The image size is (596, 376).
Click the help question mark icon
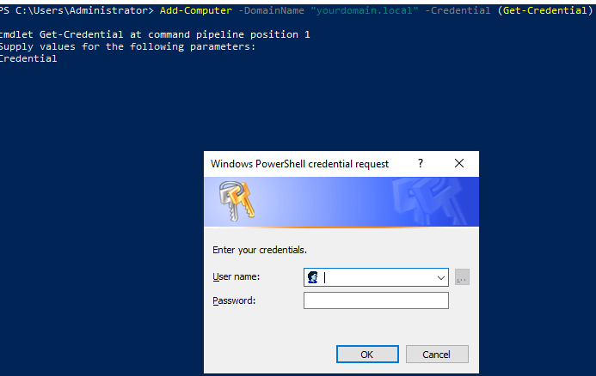point(421,163)
